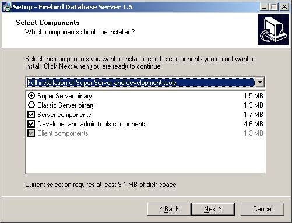Click the Select Components heading text
The height and width of the screenshot is (223, 292).
pyautogui.click(x=48, y=23)
